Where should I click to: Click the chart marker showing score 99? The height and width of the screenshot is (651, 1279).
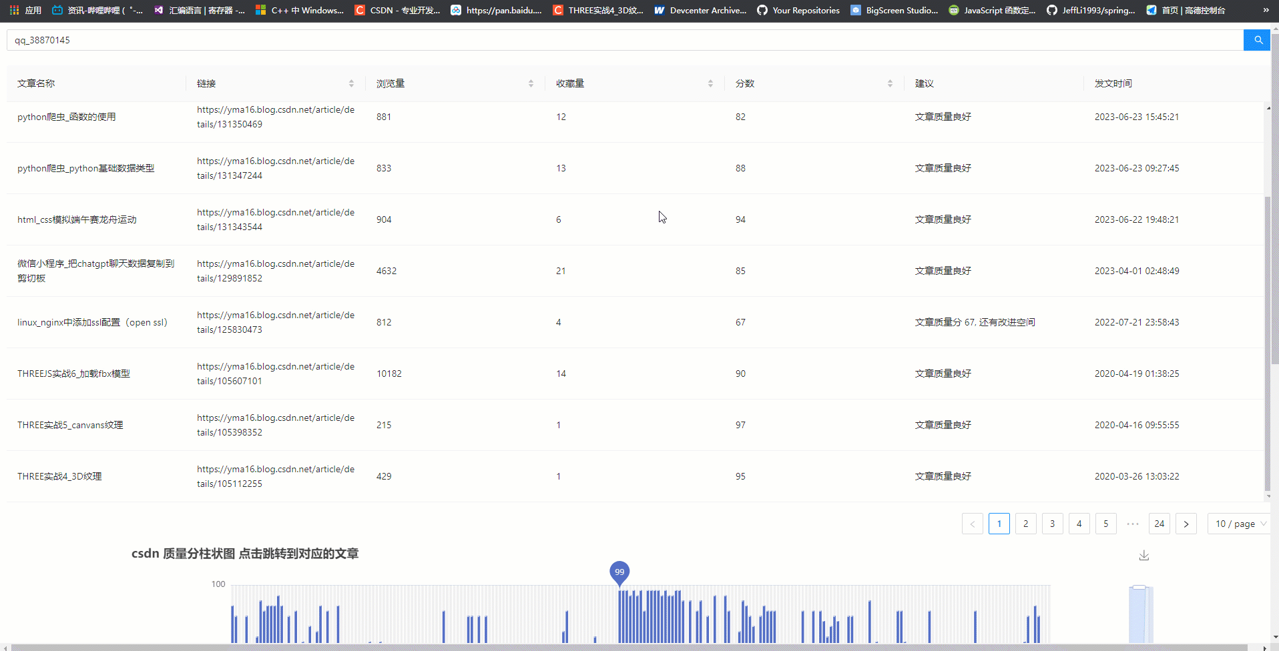[x=619, y=572]
